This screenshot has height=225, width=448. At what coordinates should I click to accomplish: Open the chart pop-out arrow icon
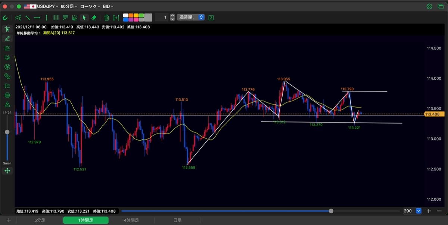[x=211, y=17]
